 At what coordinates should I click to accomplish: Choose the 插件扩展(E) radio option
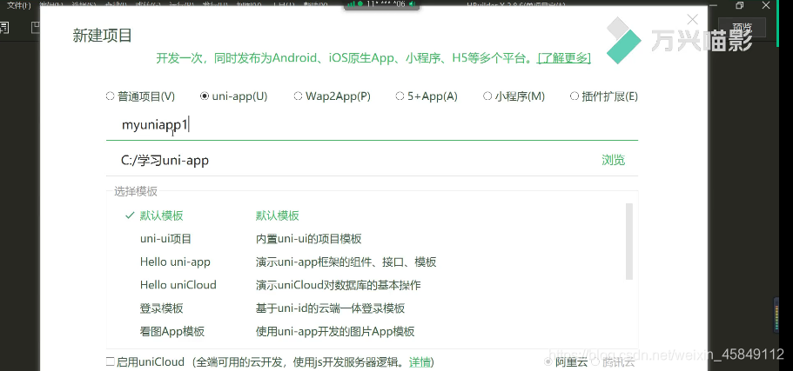574,96
